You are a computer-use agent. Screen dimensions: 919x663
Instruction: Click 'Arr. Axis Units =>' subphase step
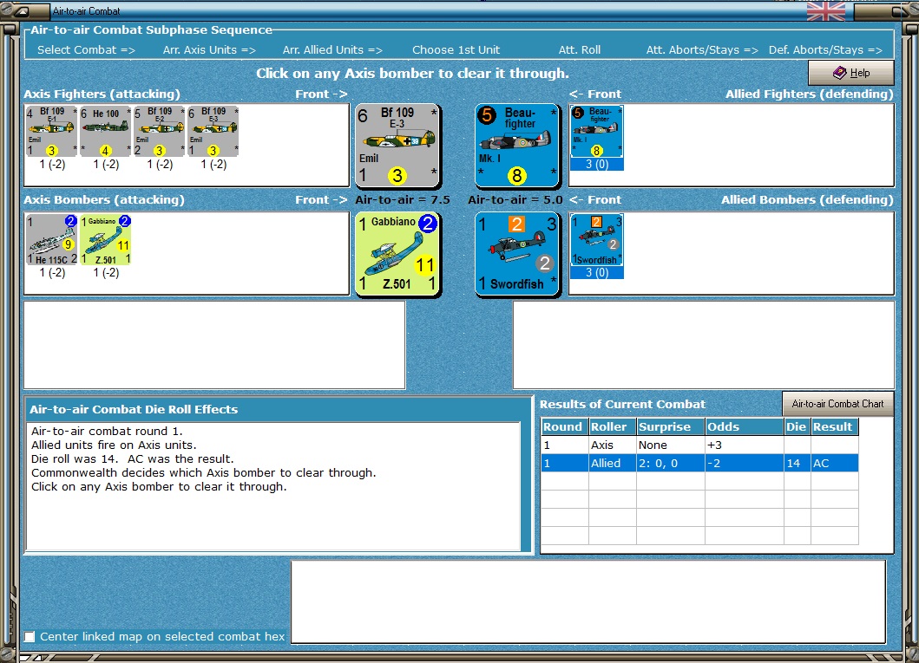click(209, 49)
